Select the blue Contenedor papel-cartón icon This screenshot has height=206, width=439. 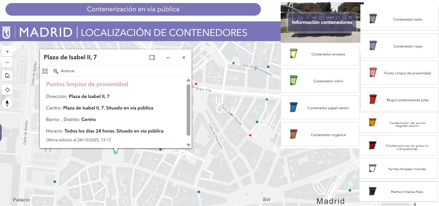(x=294, y=107)
